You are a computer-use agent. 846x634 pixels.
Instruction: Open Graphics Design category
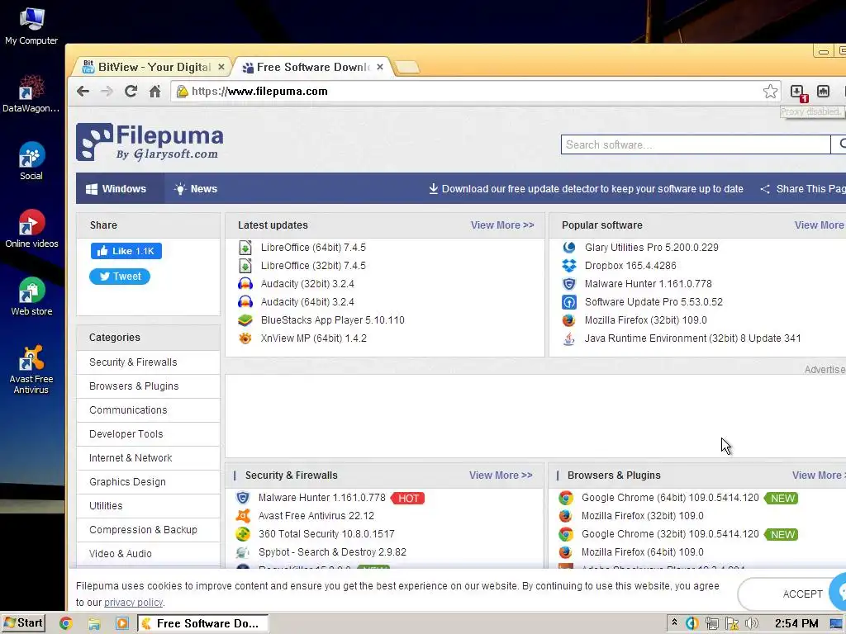(x=148, y=482)
